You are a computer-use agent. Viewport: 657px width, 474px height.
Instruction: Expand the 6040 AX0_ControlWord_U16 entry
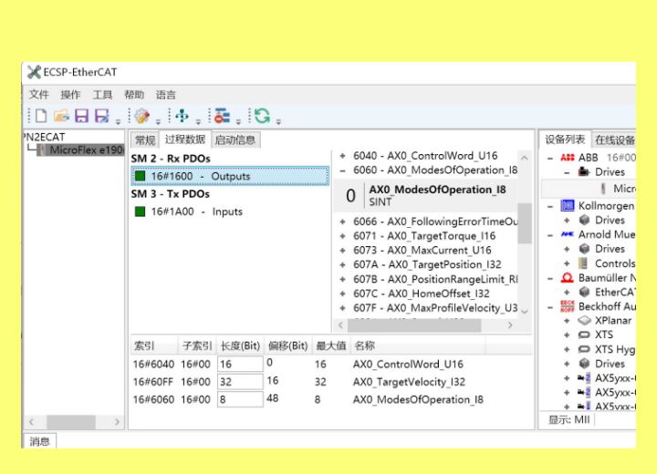pyautogui.click(x=342, y=156)
